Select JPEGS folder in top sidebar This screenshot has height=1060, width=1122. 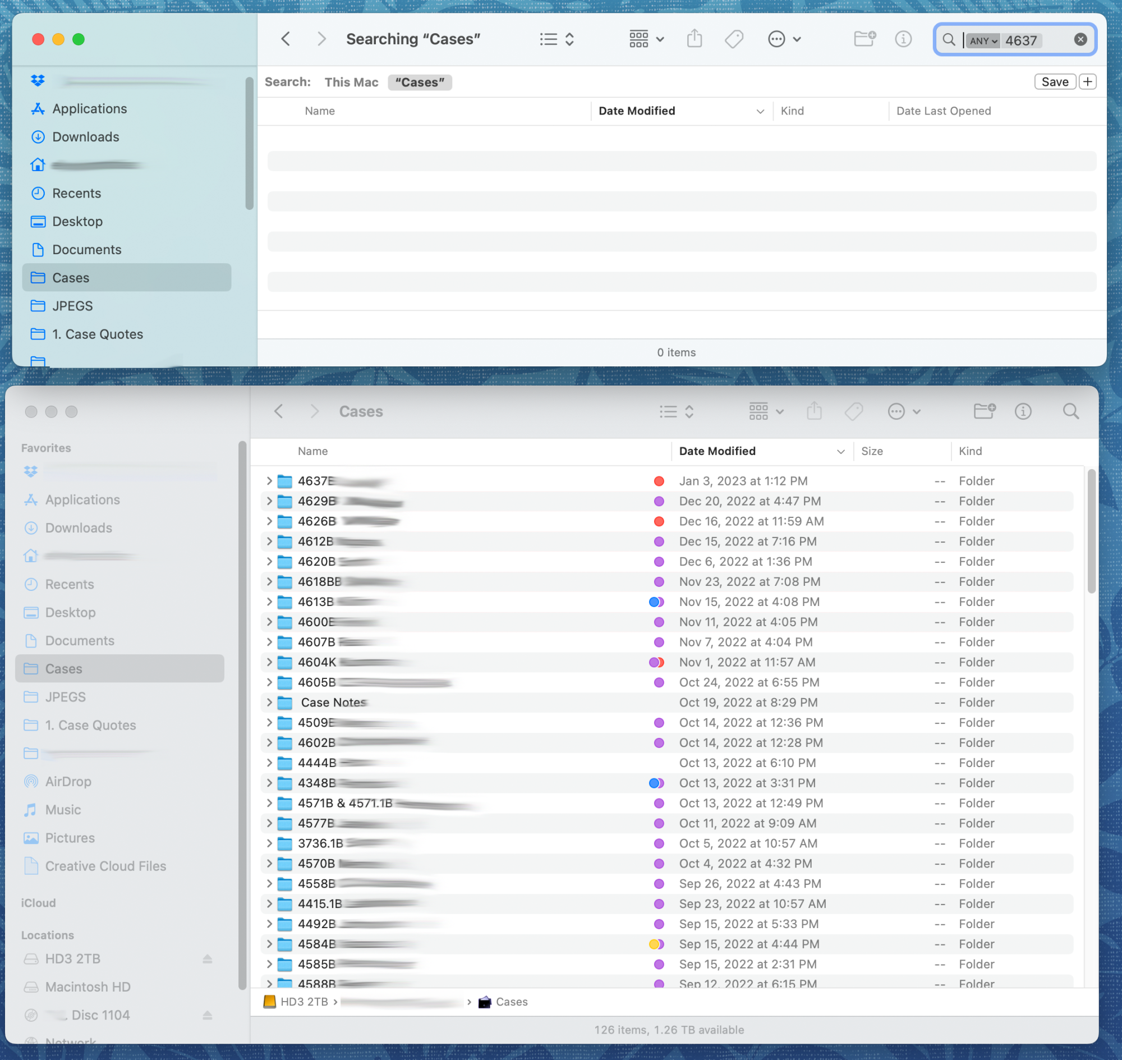[72, 306]
